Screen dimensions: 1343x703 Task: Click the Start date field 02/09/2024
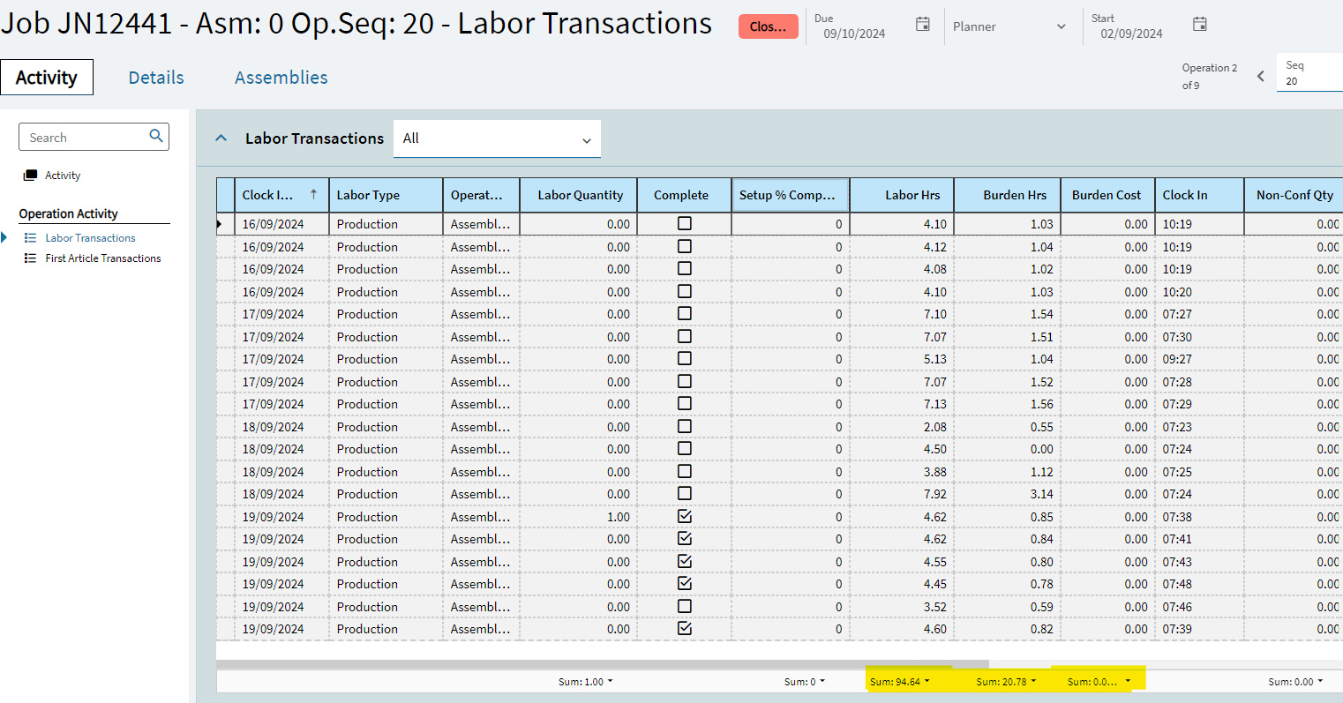point(1131,34)
